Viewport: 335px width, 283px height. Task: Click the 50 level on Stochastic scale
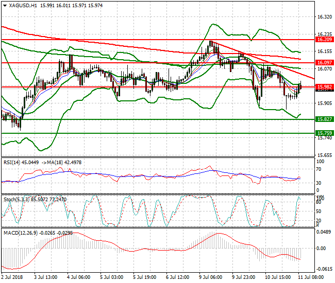(319, 211)
